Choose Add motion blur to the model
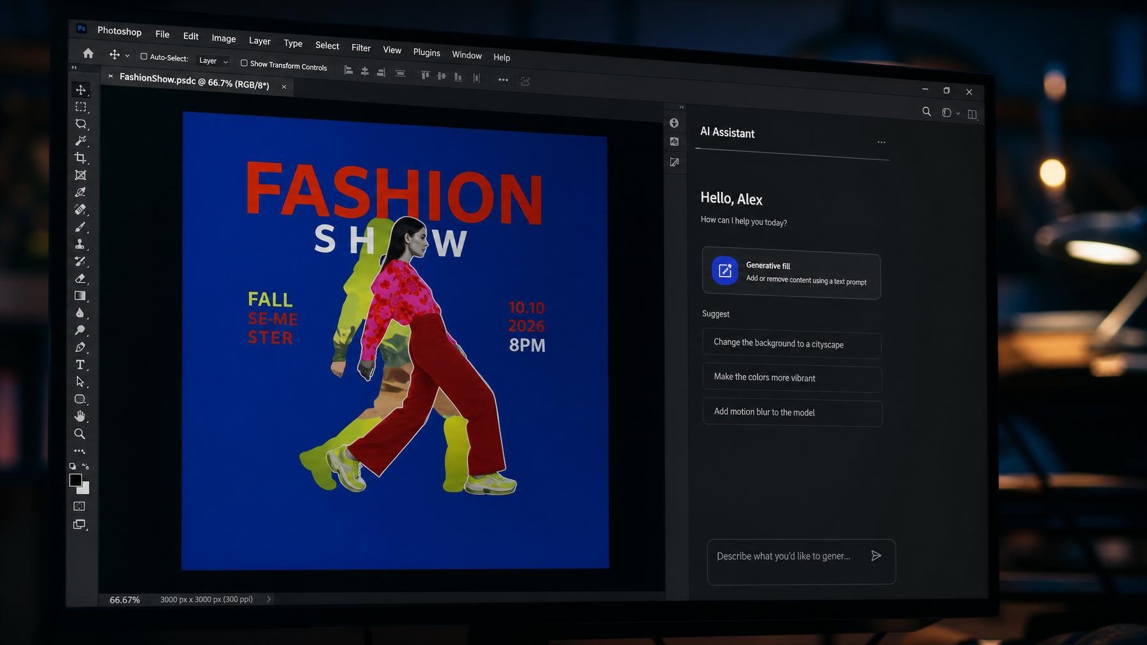Image resolution: width=1147 pixels, height=645 pixels. point(792,412)
